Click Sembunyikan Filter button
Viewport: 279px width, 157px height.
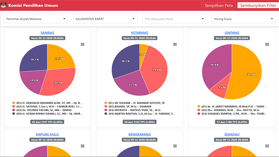[x=258, y=5]
